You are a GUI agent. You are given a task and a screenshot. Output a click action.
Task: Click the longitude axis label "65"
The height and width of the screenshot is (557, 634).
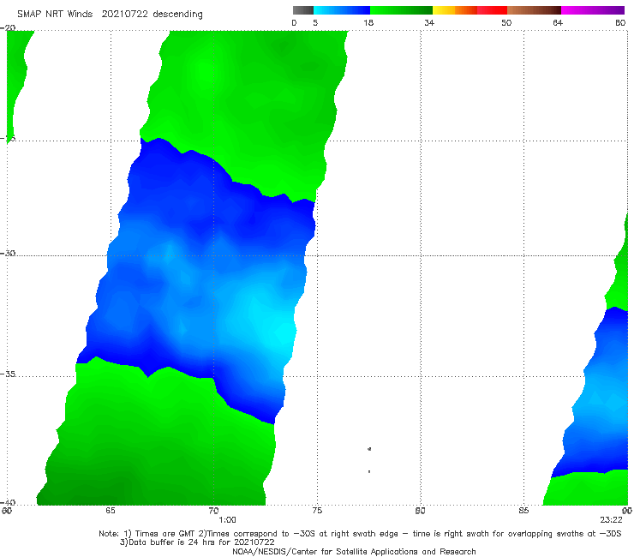pyautogui.click(x=110, y=511)
